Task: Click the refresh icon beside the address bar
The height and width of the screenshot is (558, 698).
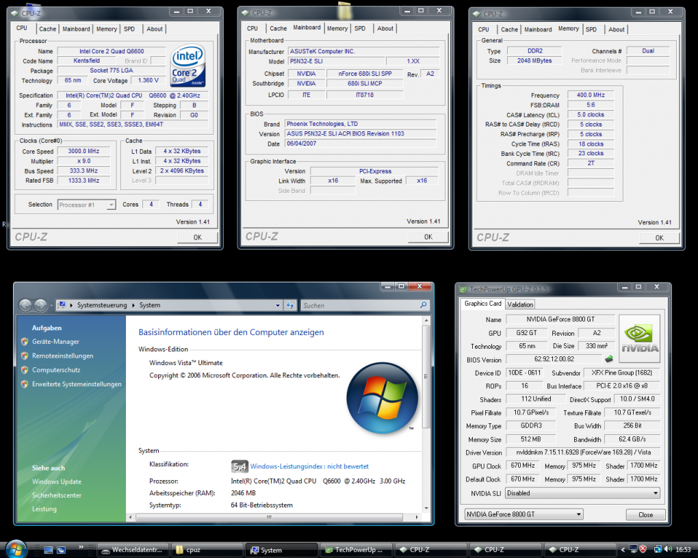Action: (x=290, y=305)
